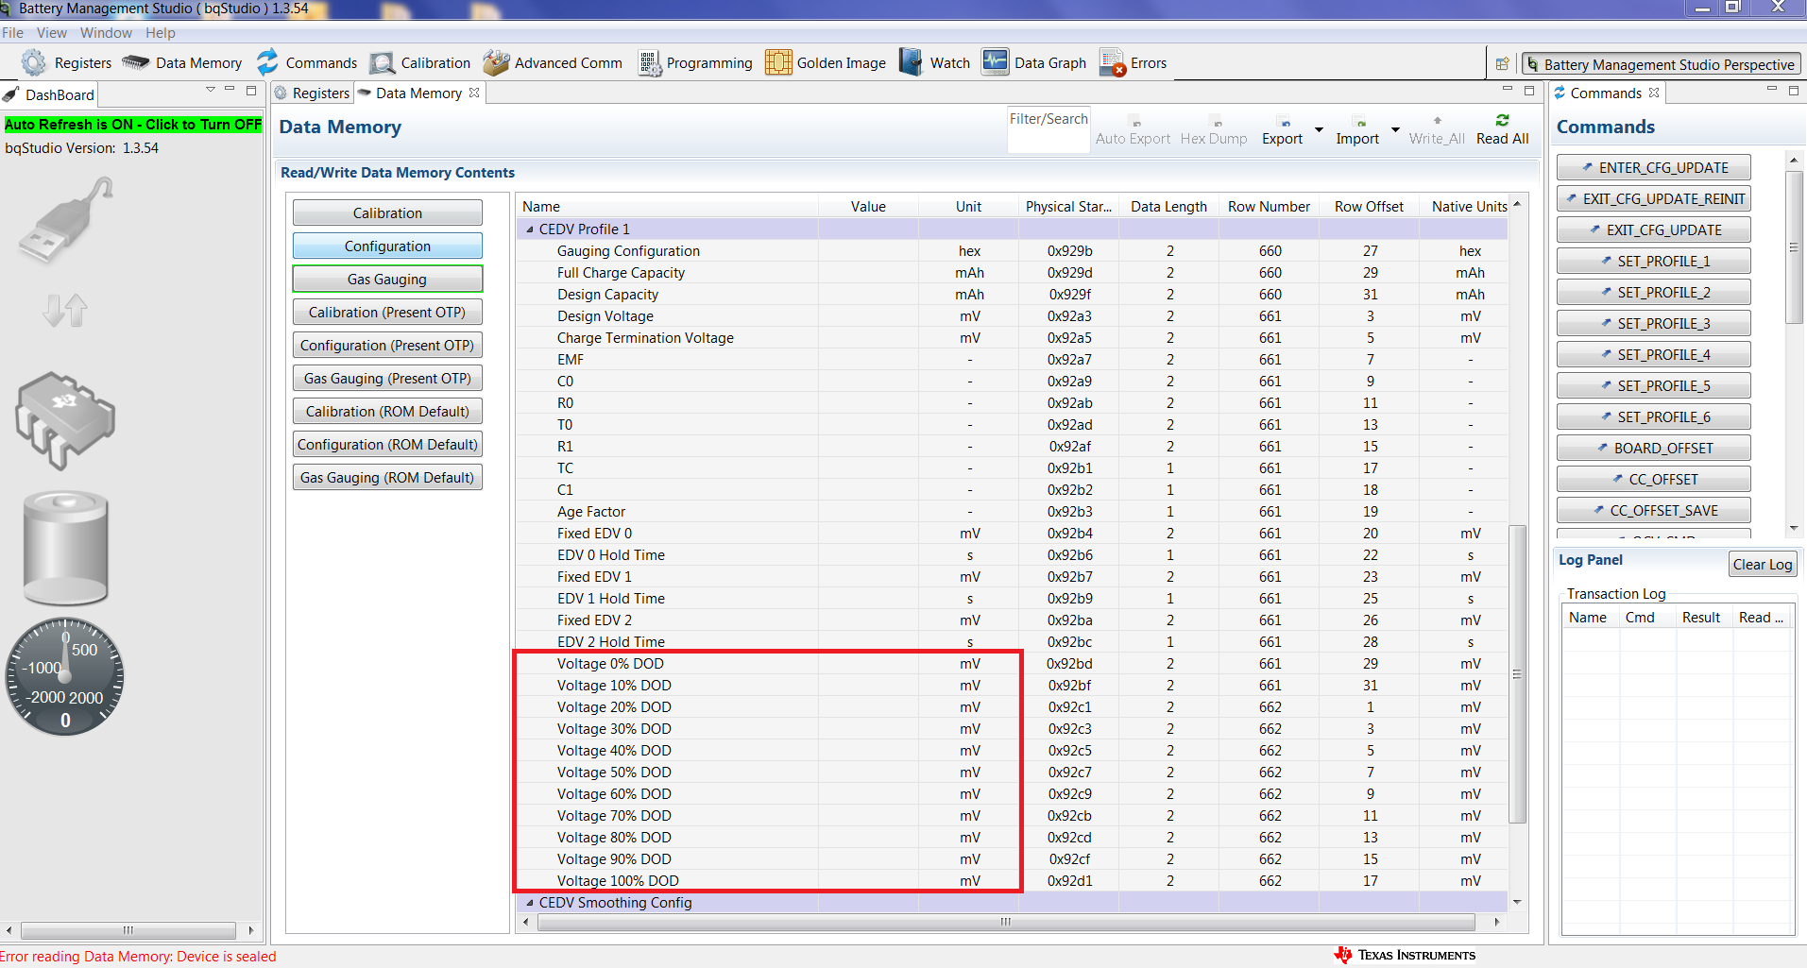
Task: Open the DashBoard view menu arrow
Action: (x=210, y=90)
